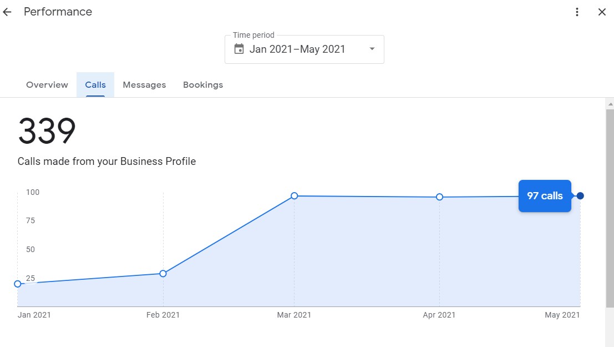Image resolution: width=614 pixels, height=347 pixels.
Task: Switch to the Bookings tab
Action: click(x=203, y=85)
